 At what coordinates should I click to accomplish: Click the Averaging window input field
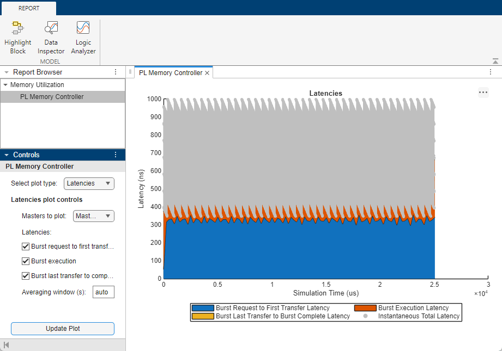pyautogui.click(x=104, y=292)
